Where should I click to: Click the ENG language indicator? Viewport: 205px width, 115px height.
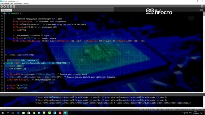tap(190, 113)
